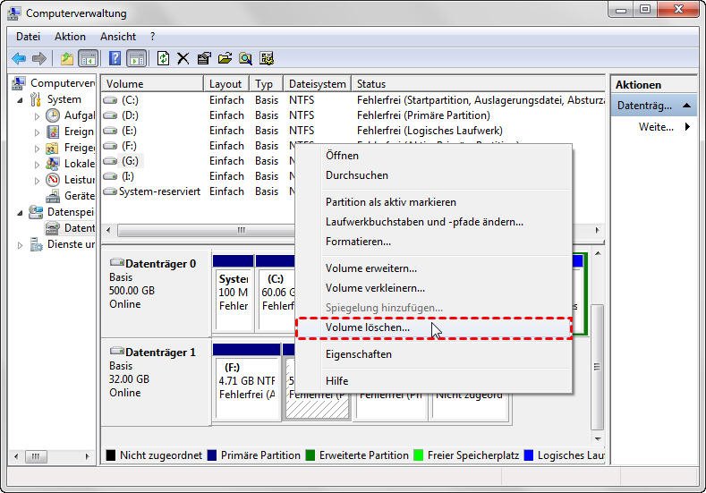706x493 pixels.
Task: Open Weite... actions submenu arrow
Action: tap(687, 126)
